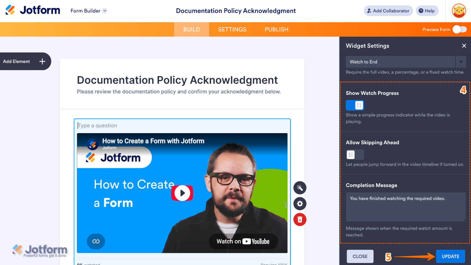471x265 pixels.
Task: Click the 'Show Watch Progress' label
Action: pyautogui.click(x=372, y=93)
